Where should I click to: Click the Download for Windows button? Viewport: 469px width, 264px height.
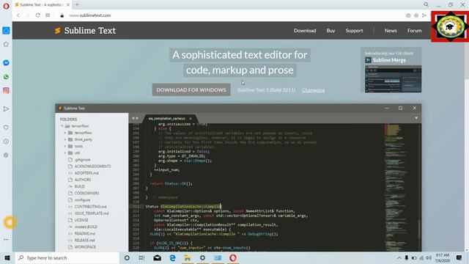coord(191,89)
